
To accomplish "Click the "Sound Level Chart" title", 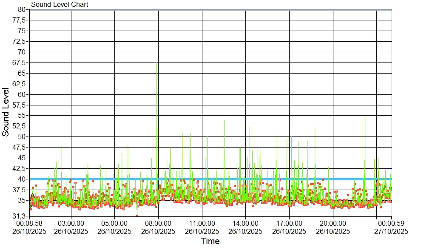I will (x=60, y=5).
